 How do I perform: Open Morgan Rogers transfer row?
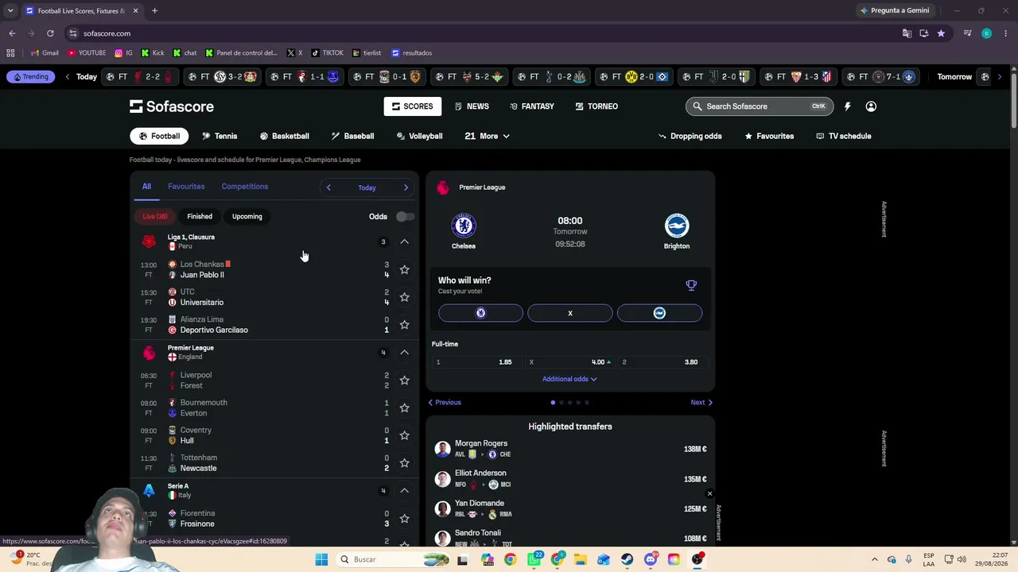coord(569,449)
